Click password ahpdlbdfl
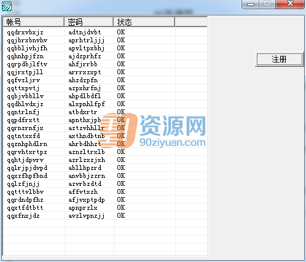The image size is (306, 262). coord(85,96)
